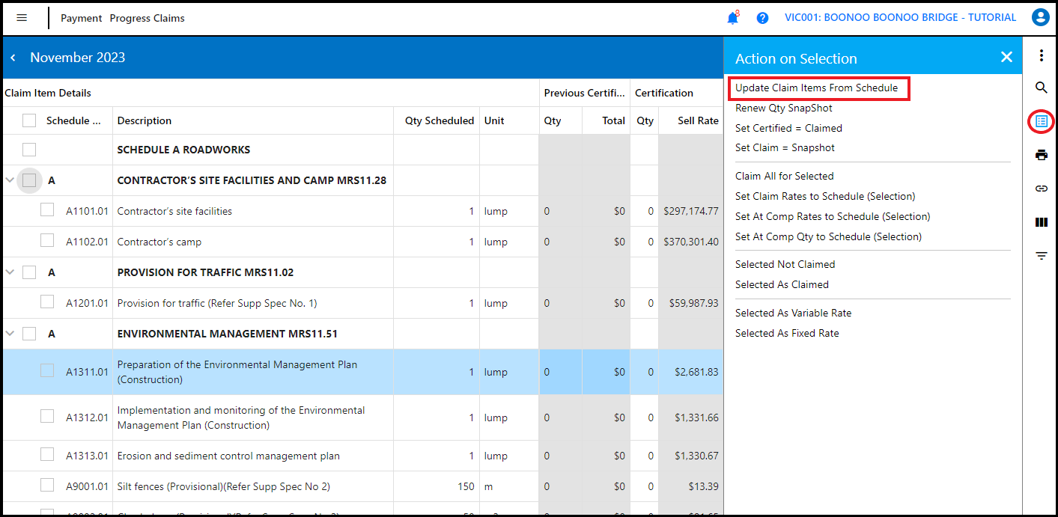The height and width of the screenshot is (517, 1058).
Task: Click the link icon in the side toolbar
Action: [x=1041, y=189]
